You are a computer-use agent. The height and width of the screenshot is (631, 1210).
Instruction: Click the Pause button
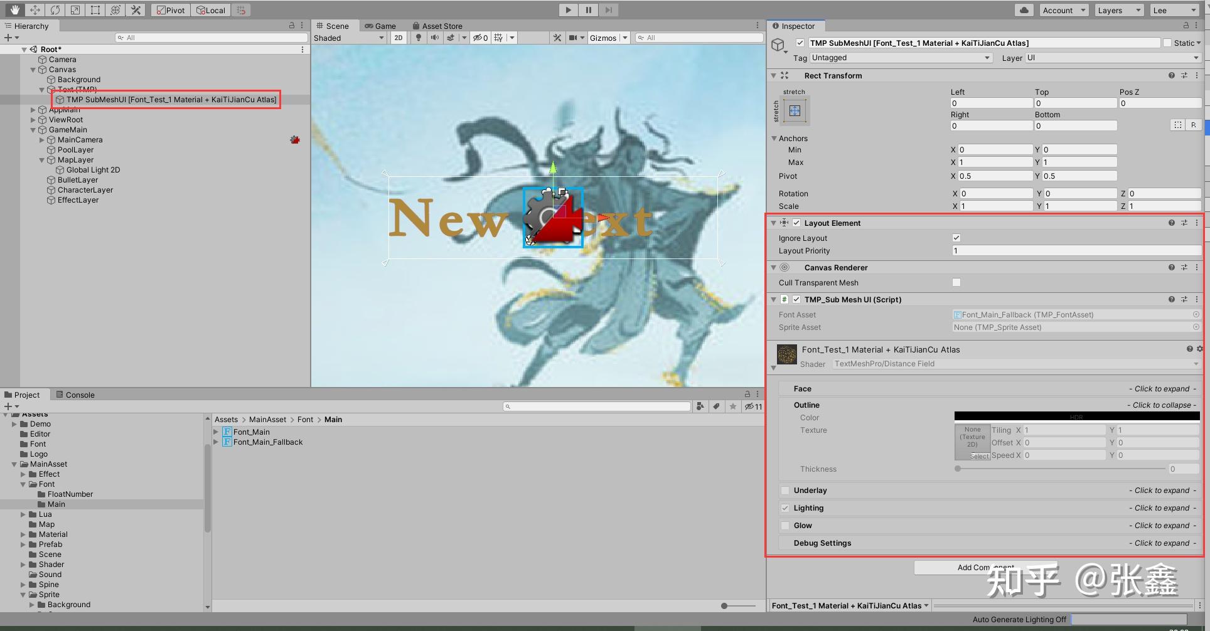pos(588,10)
